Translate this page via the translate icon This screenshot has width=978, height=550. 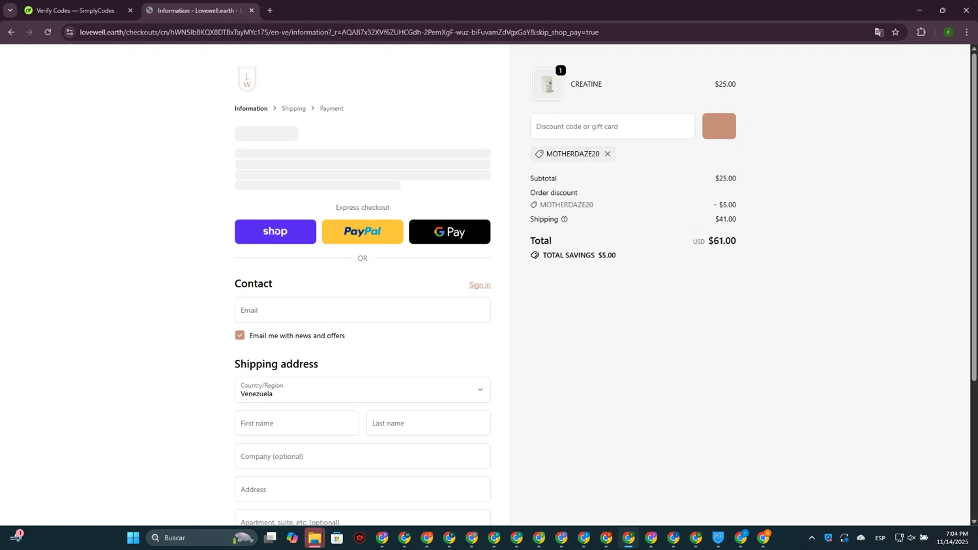(879, 32)
